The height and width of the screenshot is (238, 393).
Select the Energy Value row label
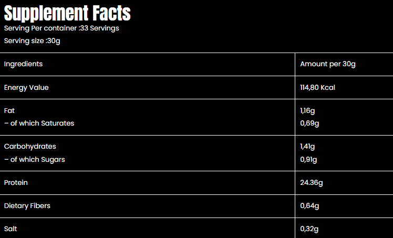click(26, 88)
